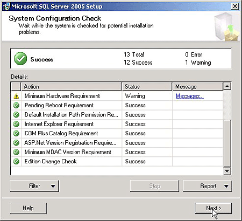Select the ASP.Net Version Registration row

(x=117, y=143)
